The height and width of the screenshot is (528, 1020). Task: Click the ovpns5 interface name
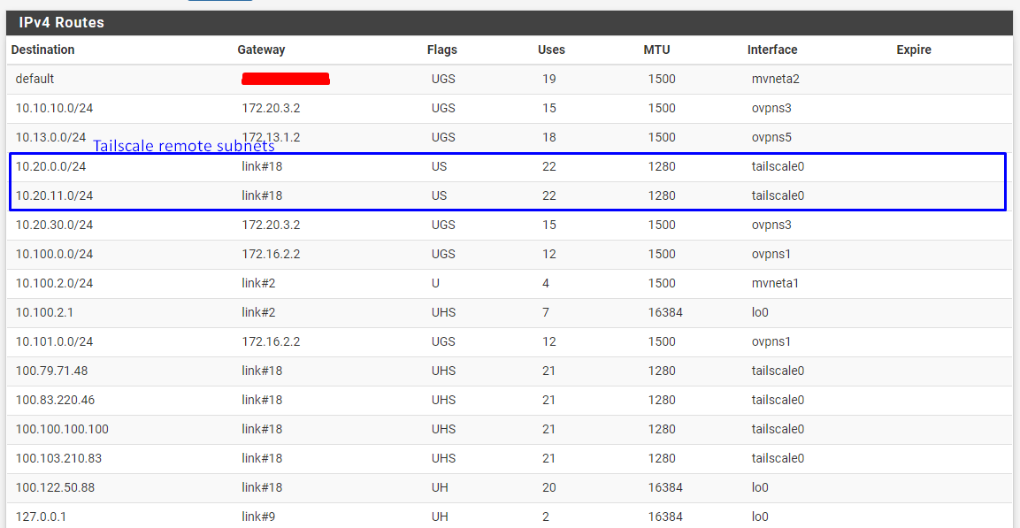[771, 137]
